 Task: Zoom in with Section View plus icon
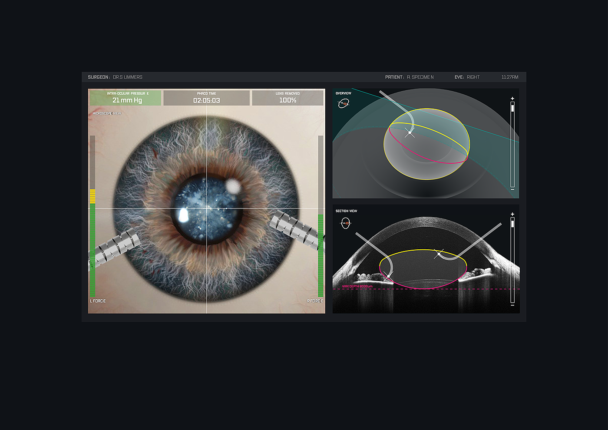tap(512, 214)
